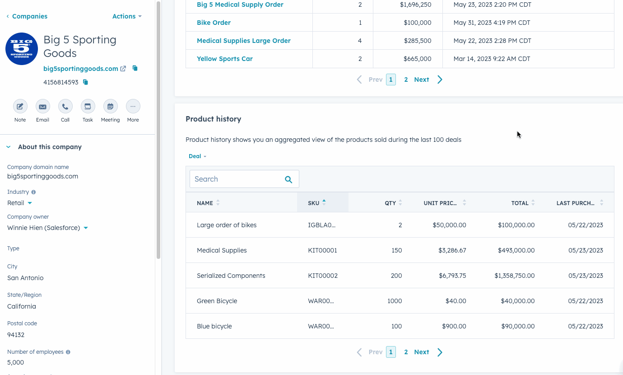The width and height of the screenshot is (623, 375).
Task: Click the Serialized Components product name
Action: pyautogui.click(x=231, y=276)
